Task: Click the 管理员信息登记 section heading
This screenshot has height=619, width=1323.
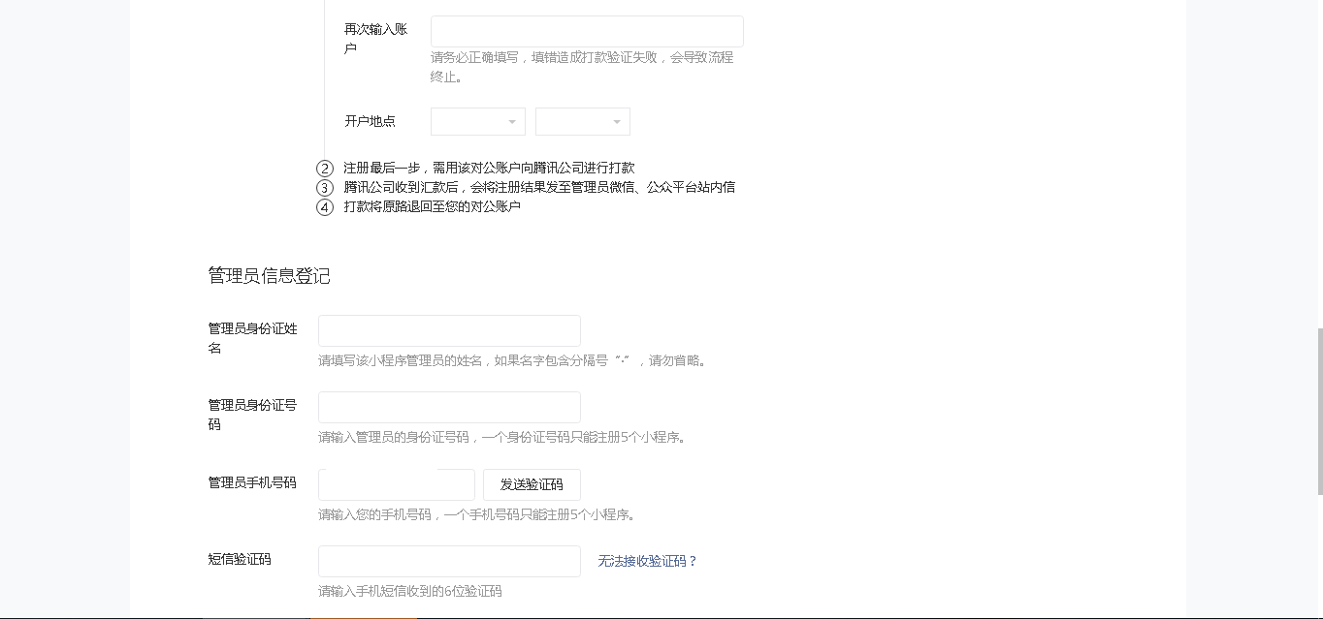Action: click(x=269, y=276)
